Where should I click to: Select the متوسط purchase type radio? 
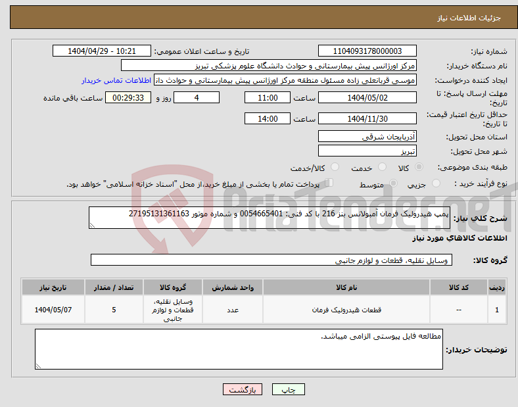click(393, 183)
